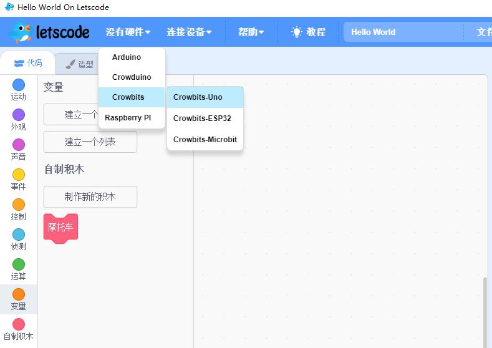Open the light-blue 侦测 sensing category
The image size is (492, 348).
pos(19,239)
